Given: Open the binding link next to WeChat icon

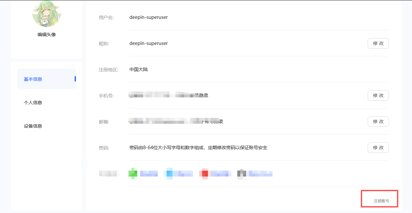Looking at the screenshot, I should pos(149,173).
